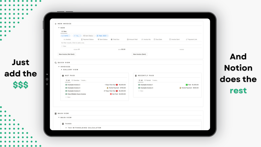
Task: Click the money icon of Example Invoice 2
Action: pos(66,85)
